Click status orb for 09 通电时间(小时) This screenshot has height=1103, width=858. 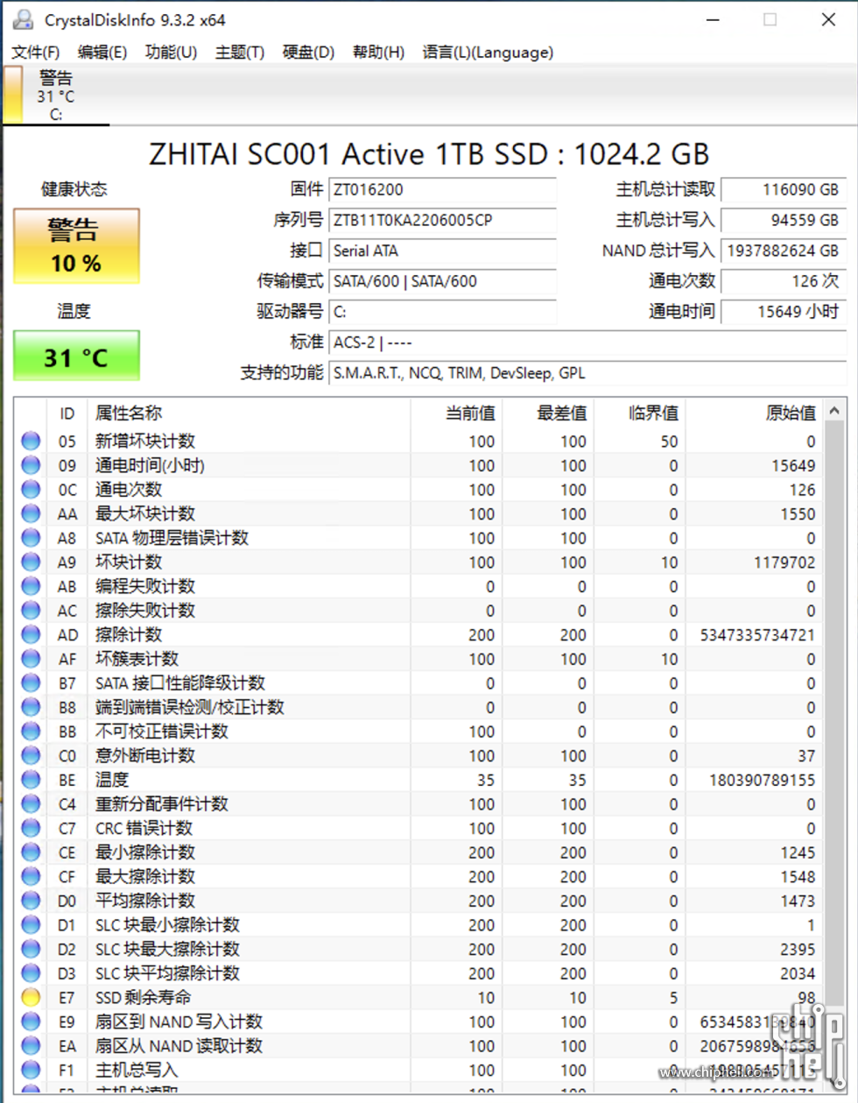click(x=32, y=465)
